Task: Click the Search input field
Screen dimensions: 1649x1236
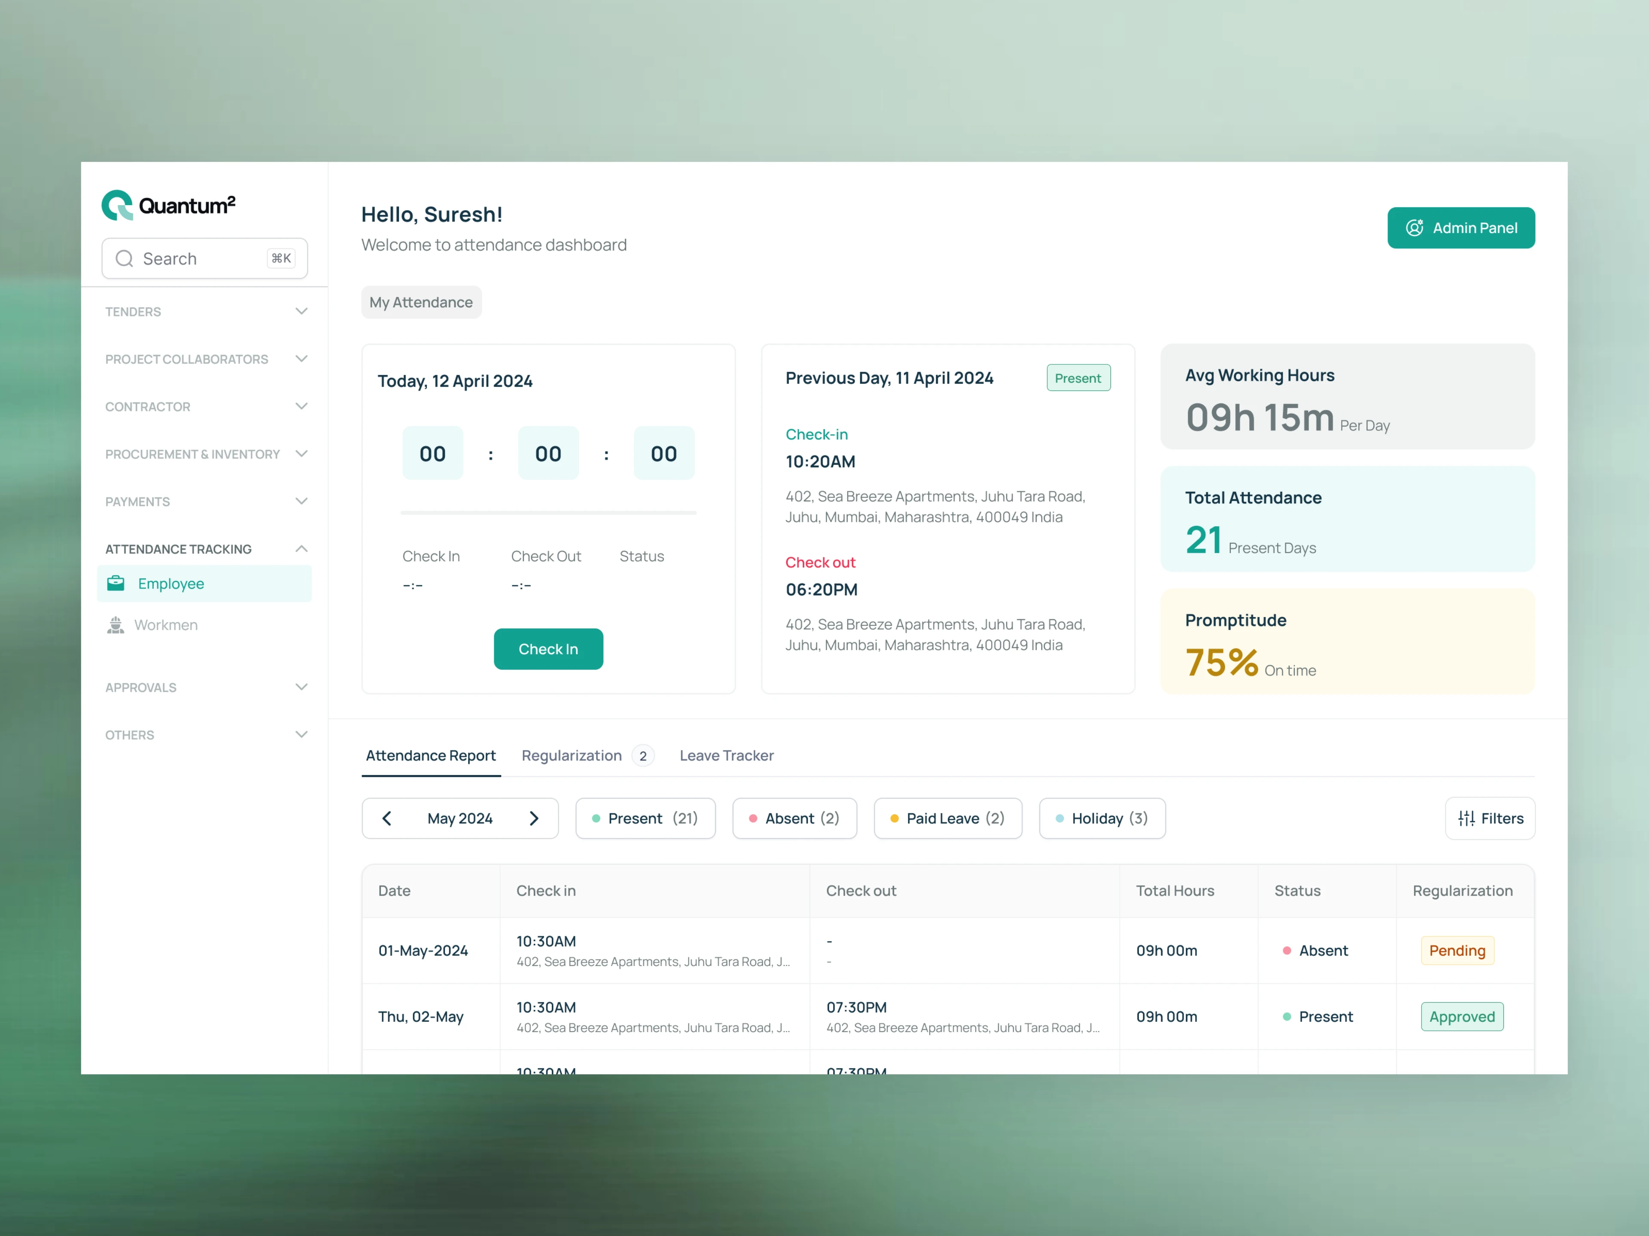Action: click(204, 258)
